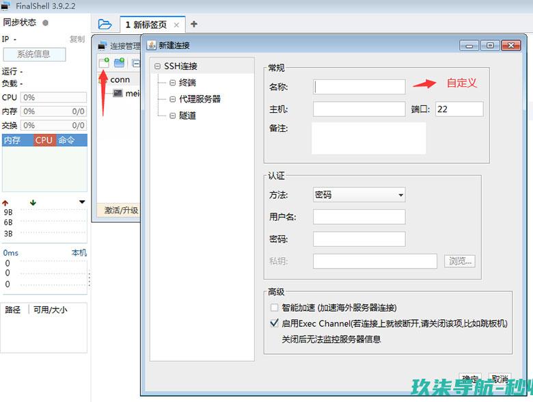
Task: Close the 新建连接 dialog
Action: pyautogui.click(x=511, y=45)
